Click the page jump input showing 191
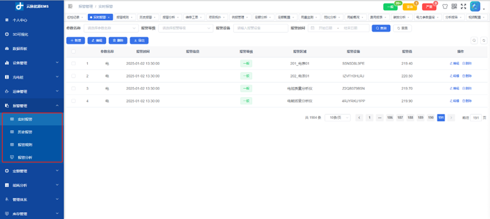 [x=476, y=118]
